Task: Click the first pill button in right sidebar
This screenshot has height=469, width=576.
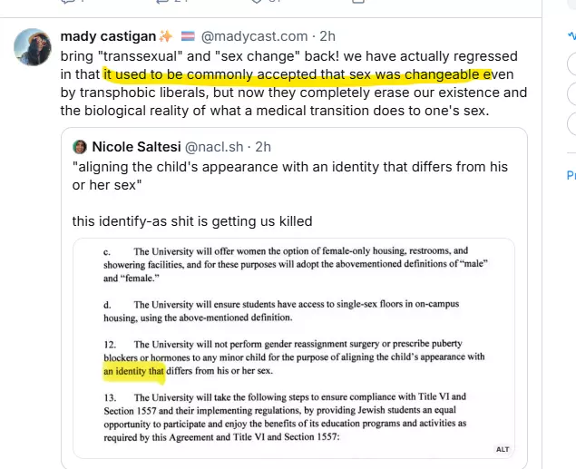Action: click(571, 65)
